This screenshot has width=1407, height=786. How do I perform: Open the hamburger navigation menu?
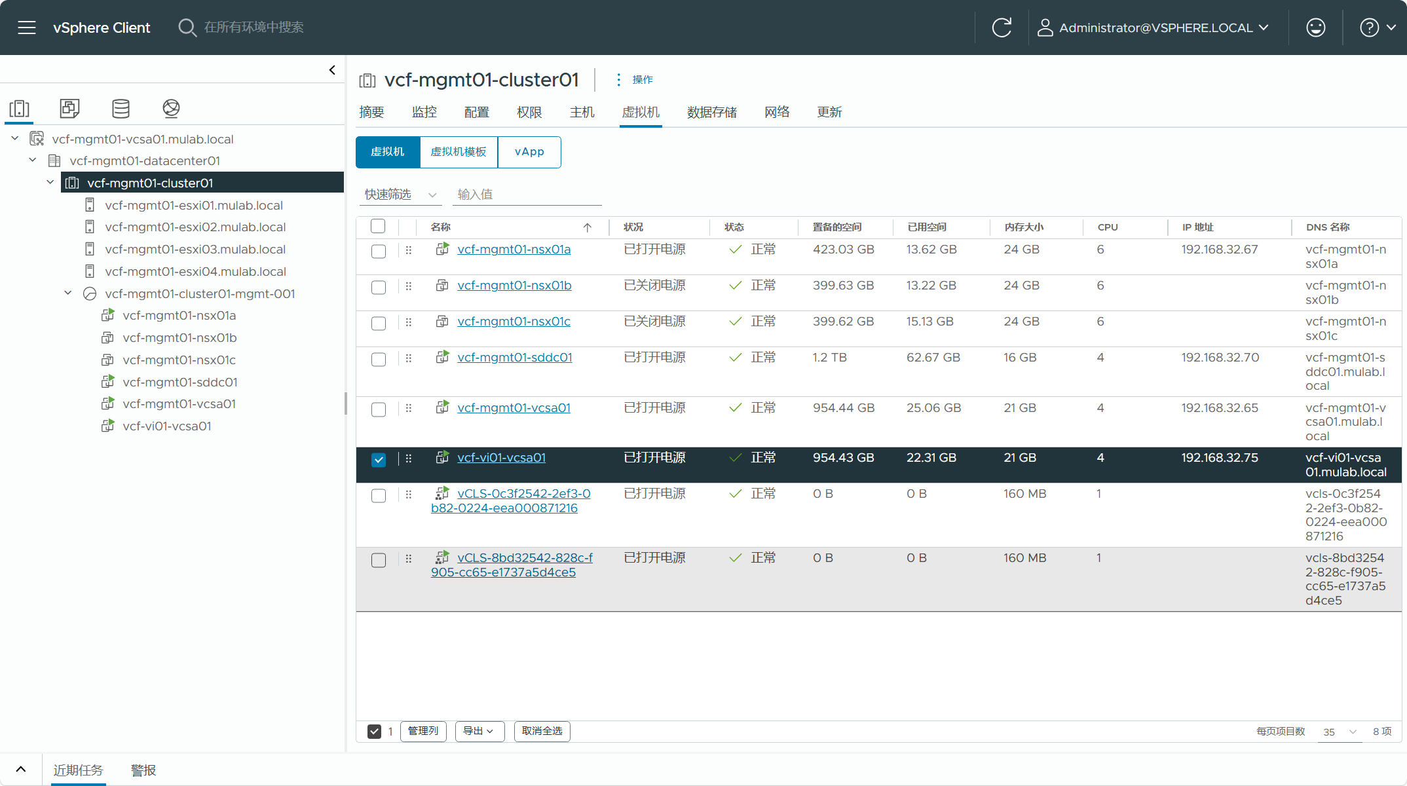click(x=27, y=28)
